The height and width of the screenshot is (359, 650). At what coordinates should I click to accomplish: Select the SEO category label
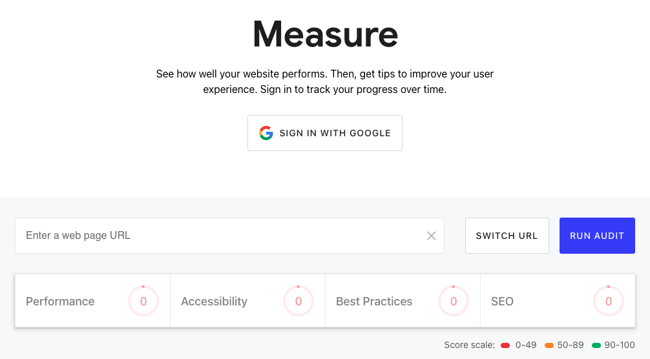[x=503, y=301]
